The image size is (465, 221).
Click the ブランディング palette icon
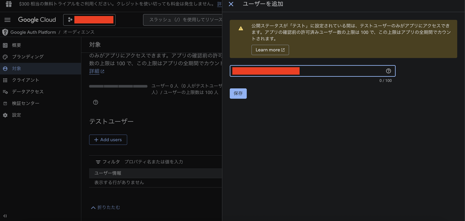click(5, 57)
